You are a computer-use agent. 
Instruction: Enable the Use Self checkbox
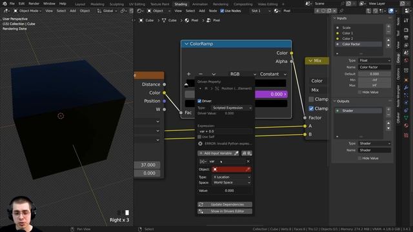coord(199,137)
